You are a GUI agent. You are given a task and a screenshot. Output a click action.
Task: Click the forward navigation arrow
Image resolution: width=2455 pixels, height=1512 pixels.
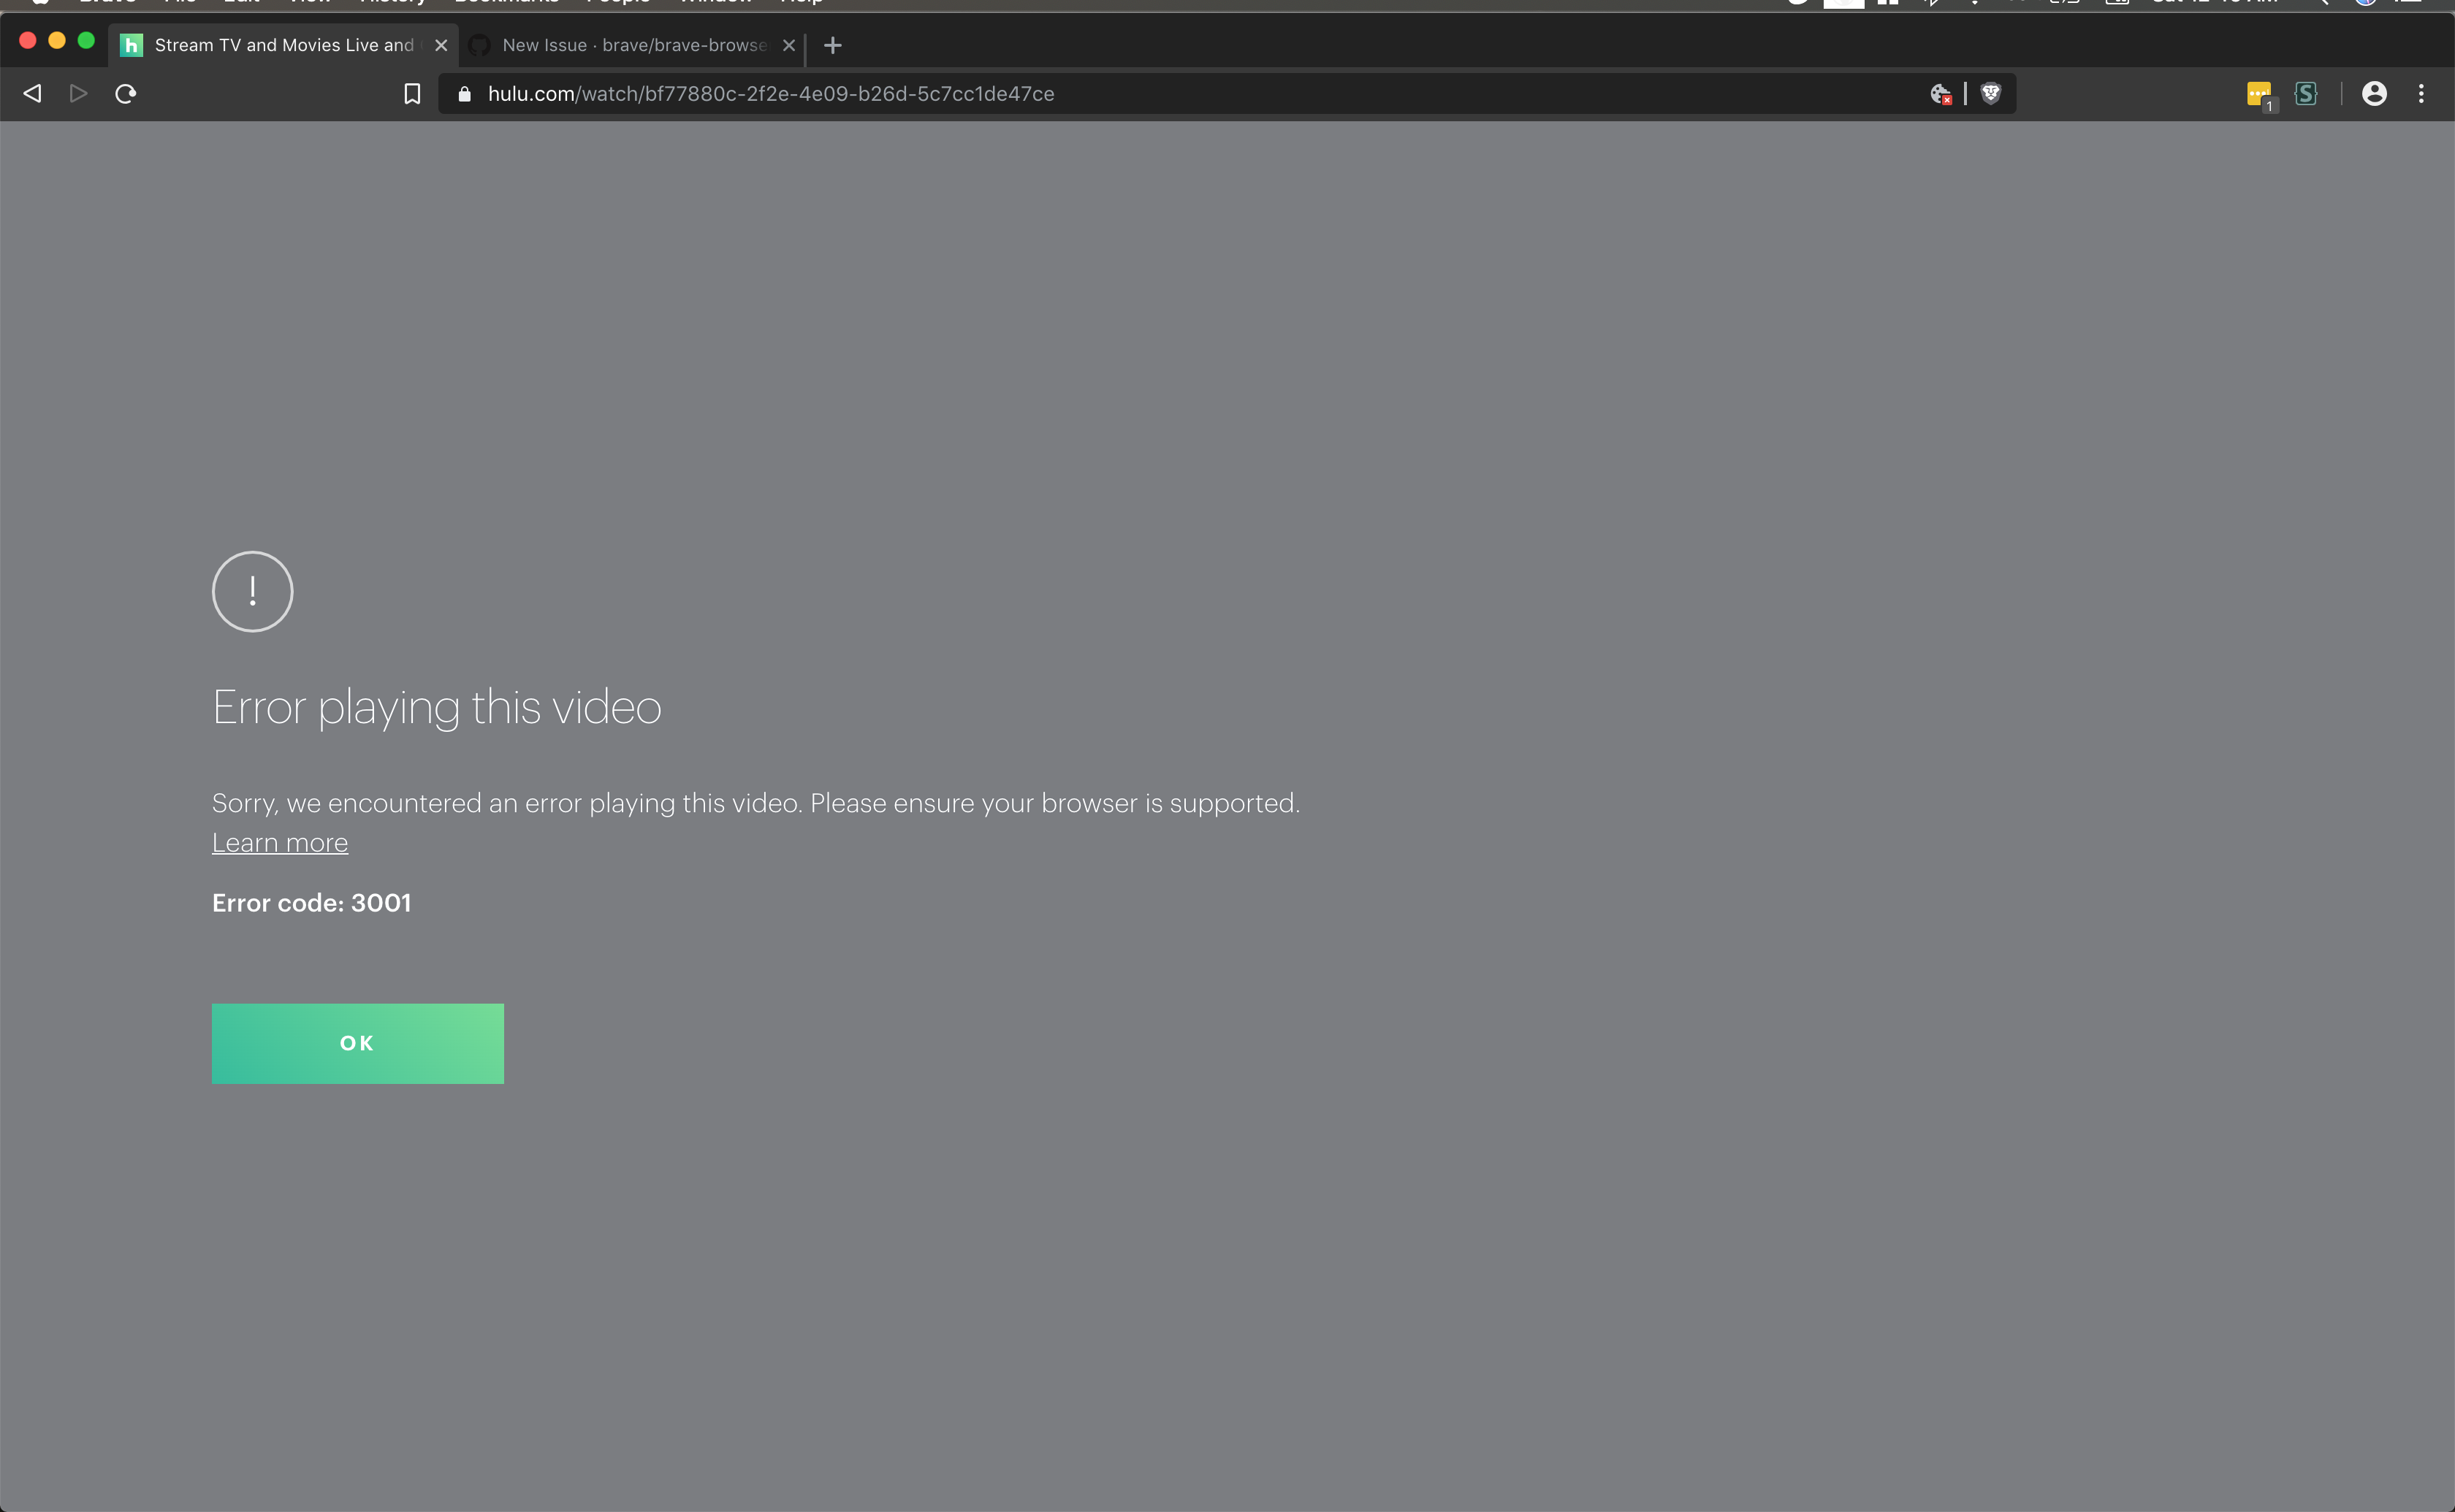(79, 94)
